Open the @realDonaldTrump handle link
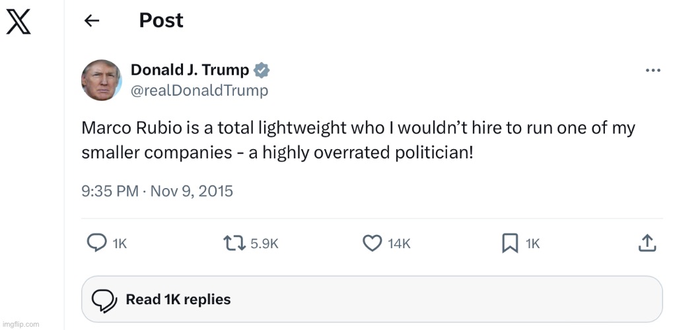 coord(199,90)
